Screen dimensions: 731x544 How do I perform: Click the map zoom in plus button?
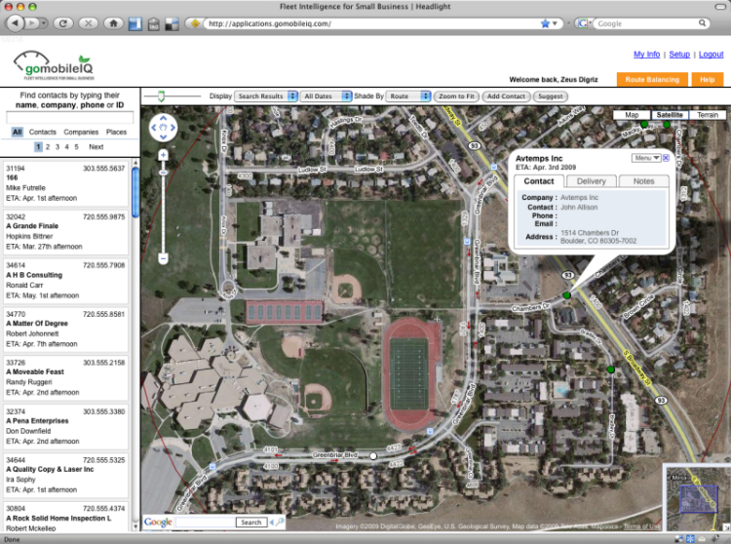pyautogui.click(x=163, y=154)
